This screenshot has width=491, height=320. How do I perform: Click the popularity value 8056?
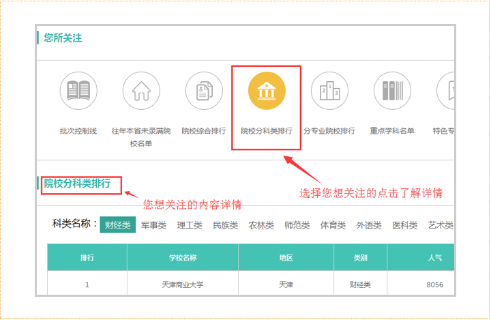(435, 285)
